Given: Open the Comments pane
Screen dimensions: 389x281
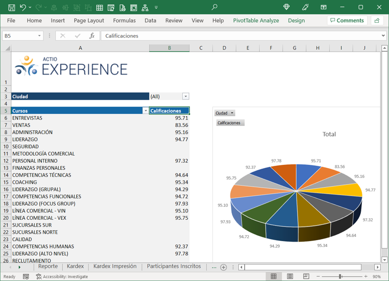Looking at the screenshot, I should [x=346, y=20].
